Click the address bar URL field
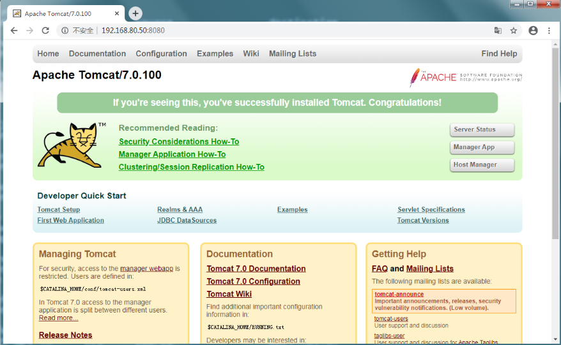Image resolution: width=561 pixels, height=345 pixels. [x=288, y=30]
